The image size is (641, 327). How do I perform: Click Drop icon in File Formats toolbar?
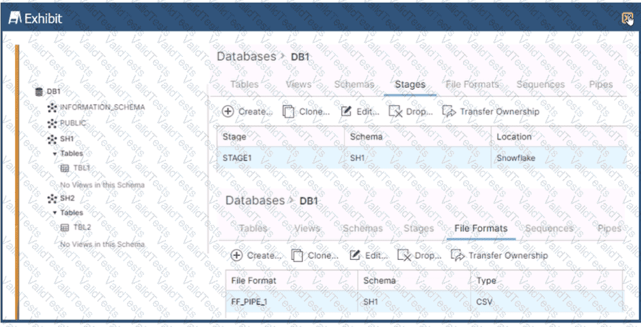click(404, 255)
